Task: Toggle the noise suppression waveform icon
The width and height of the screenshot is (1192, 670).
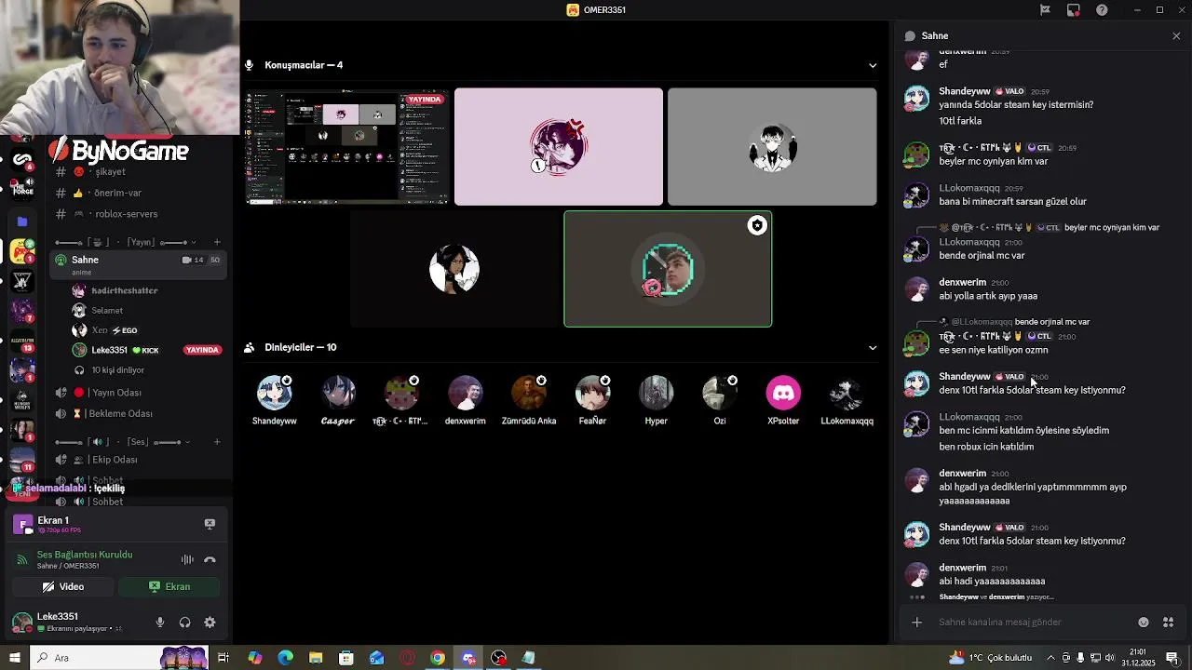Action: click(x=187, y=559)
